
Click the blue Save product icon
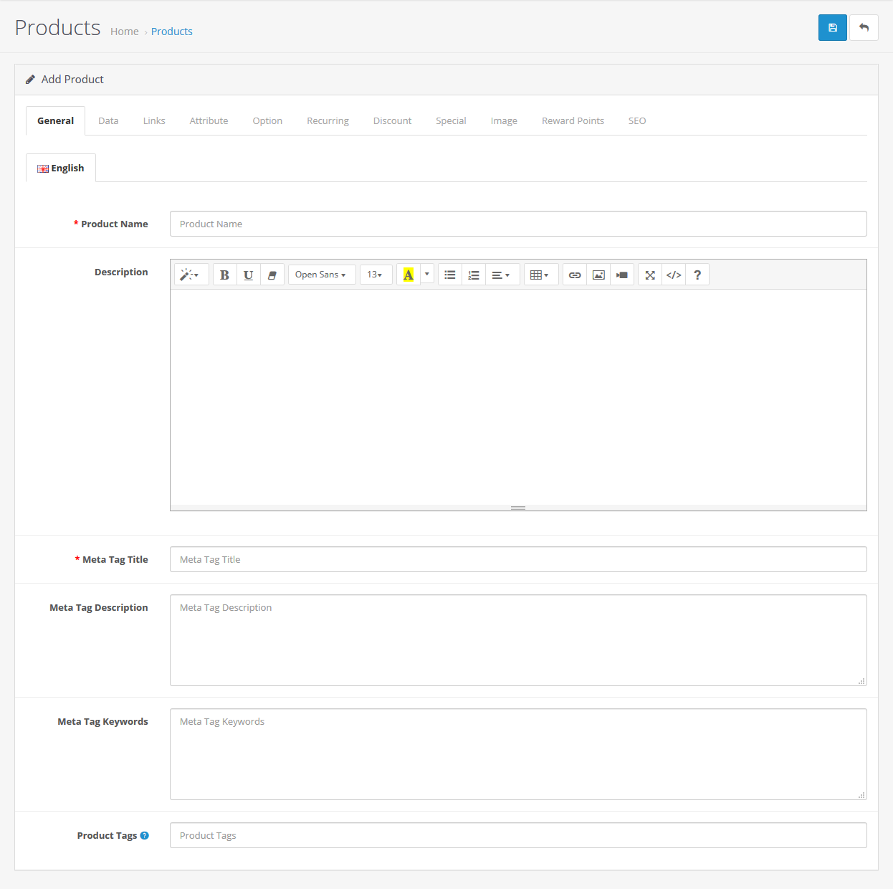pyautogui.click(x=832, y=28)
